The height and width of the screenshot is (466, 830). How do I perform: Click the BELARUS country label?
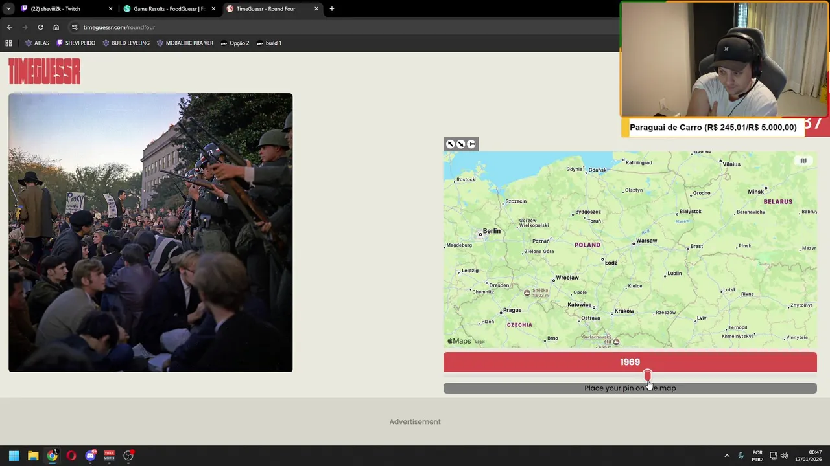[x=777, y=202]
